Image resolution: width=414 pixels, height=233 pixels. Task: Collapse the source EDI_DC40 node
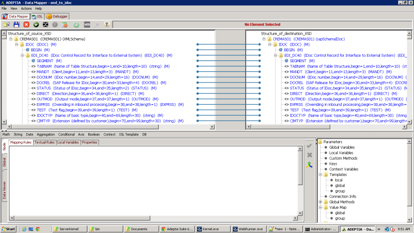click(x=22, y=55)
